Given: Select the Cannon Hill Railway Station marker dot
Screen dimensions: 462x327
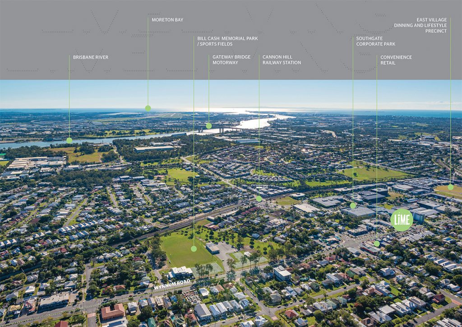Looking at the screenshot, I should click(259, 198).
